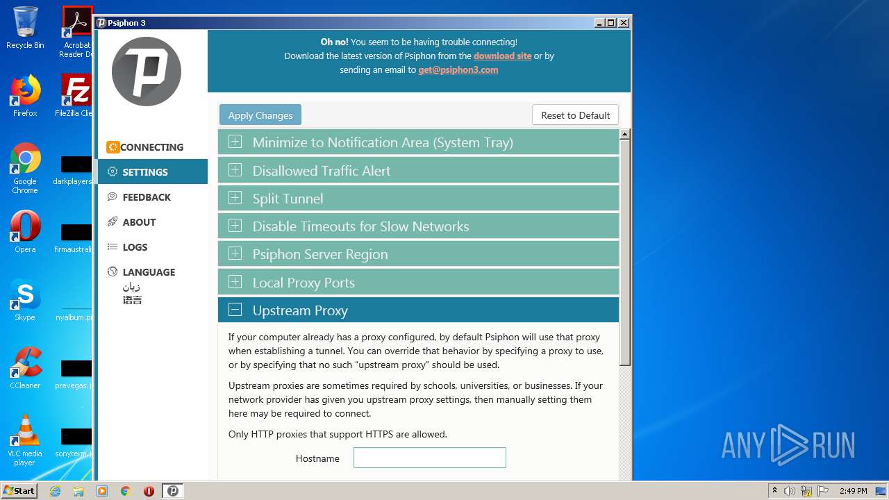The width and height of the screenshot is (889, 500).
Task: Open FileZilla Client desktop icon
Action: [x=76, y=96]
